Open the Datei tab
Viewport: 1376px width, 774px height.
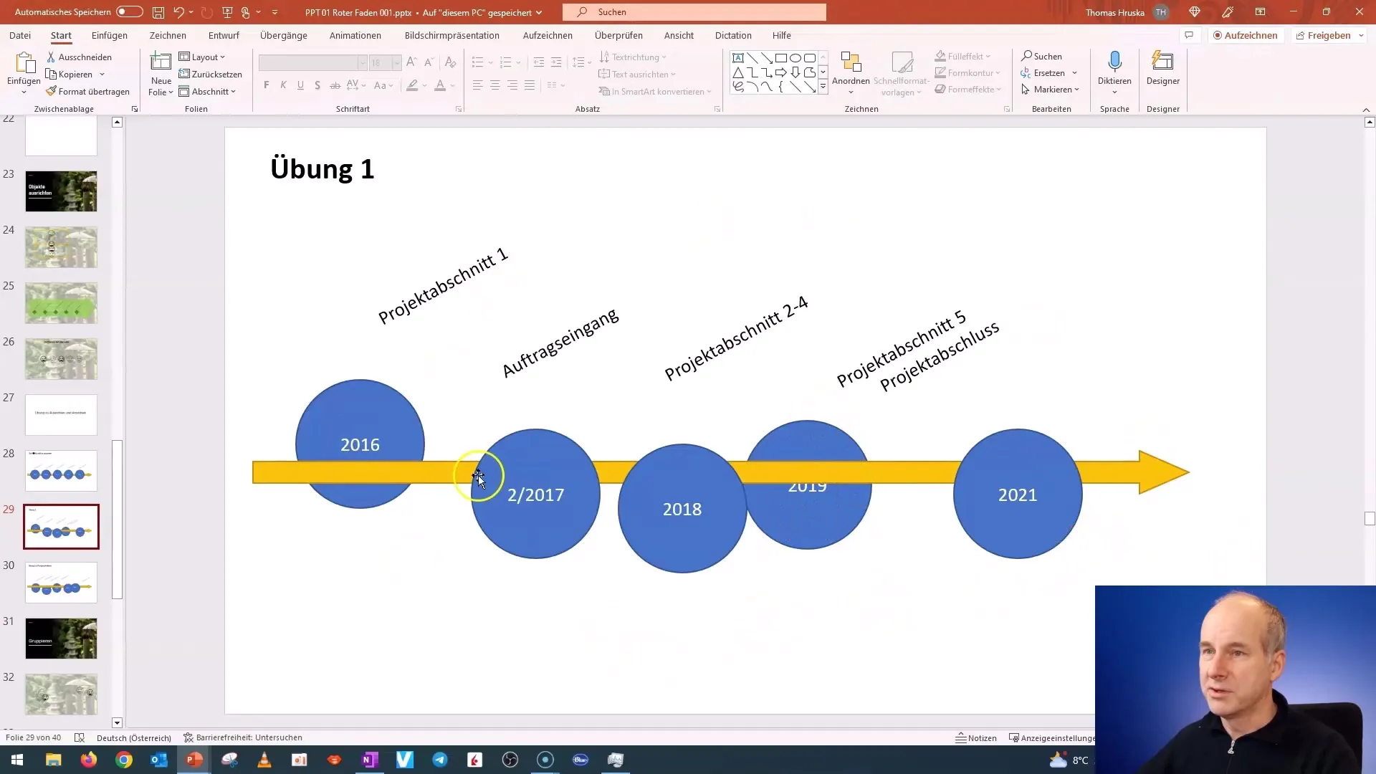pos(20,35)
